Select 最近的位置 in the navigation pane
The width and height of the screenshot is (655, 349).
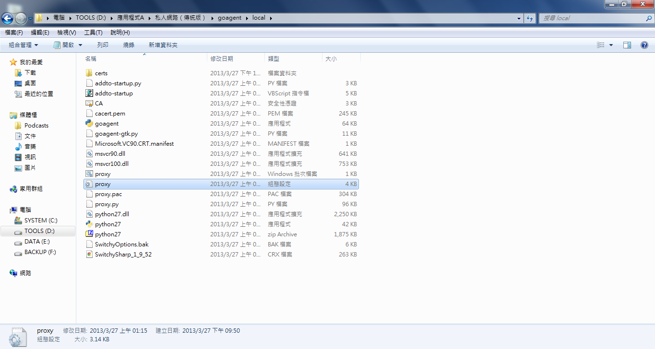(x=39, y=94)
